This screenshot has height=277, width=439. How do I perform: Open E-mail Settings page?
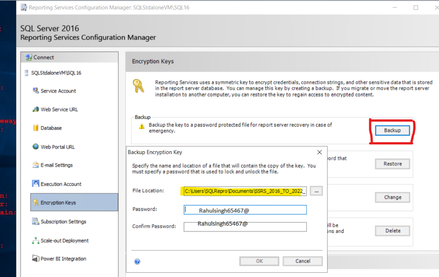[x=57, y=165]
